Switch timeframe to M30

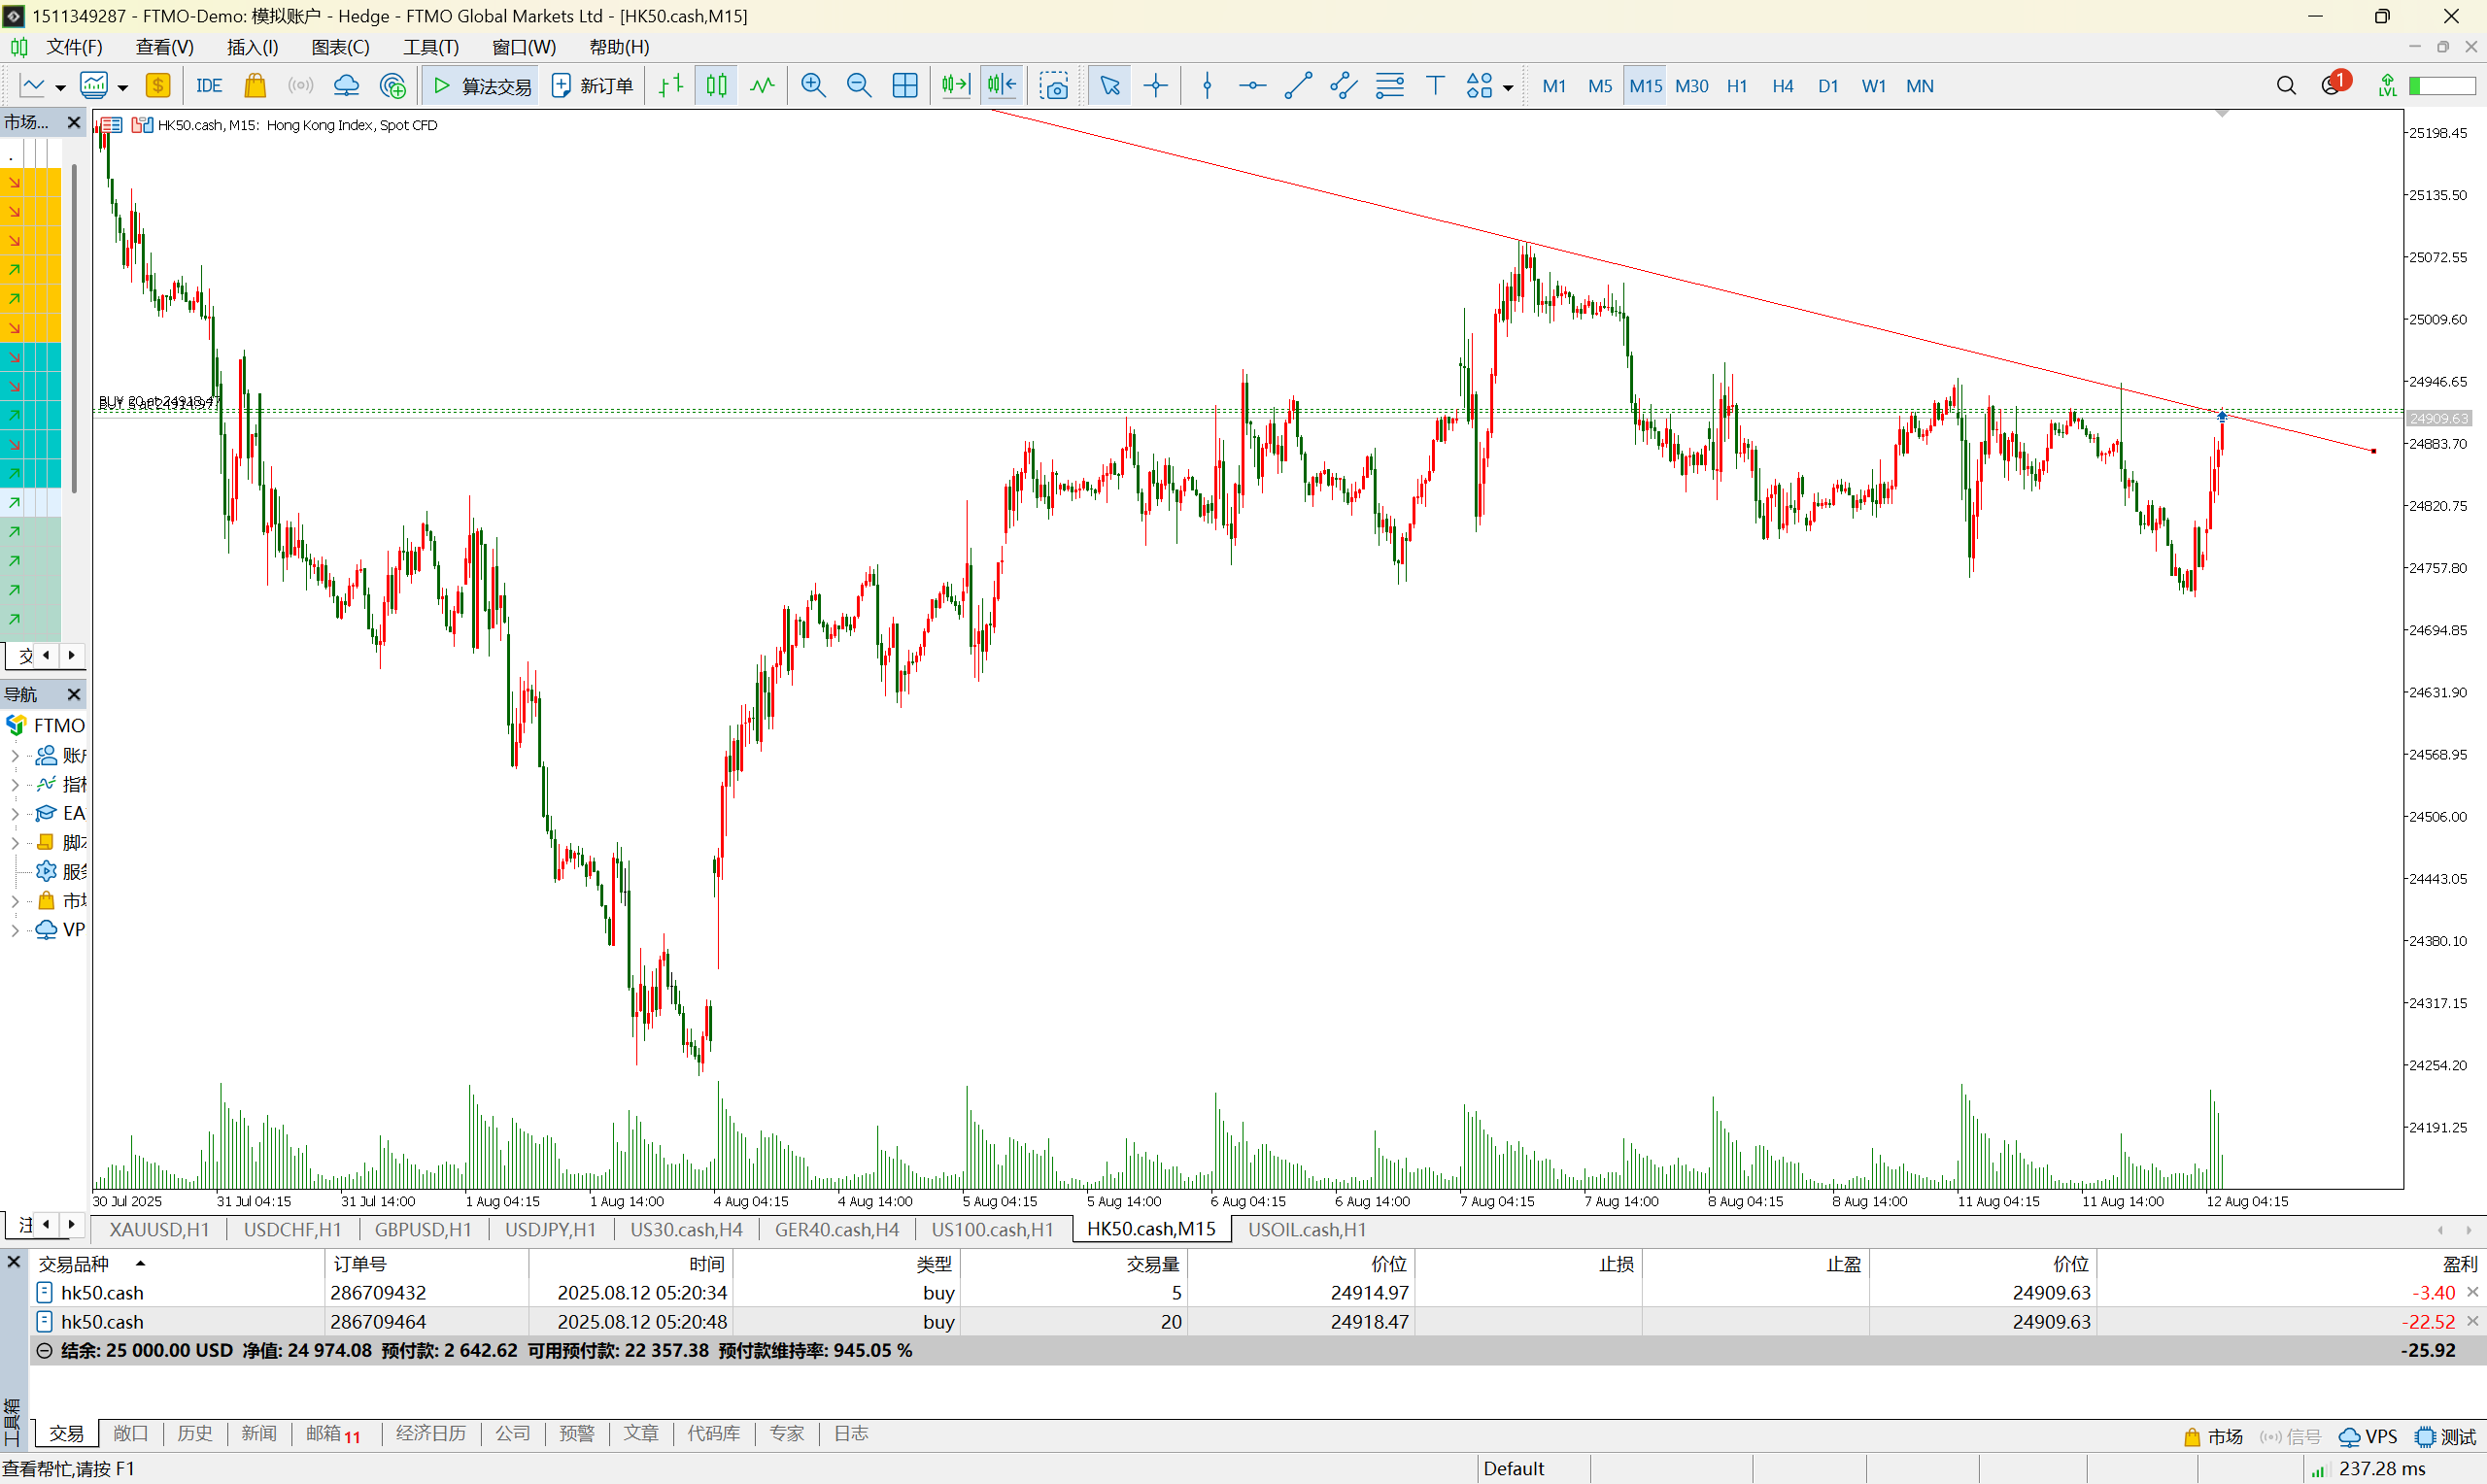point(1691,86)
